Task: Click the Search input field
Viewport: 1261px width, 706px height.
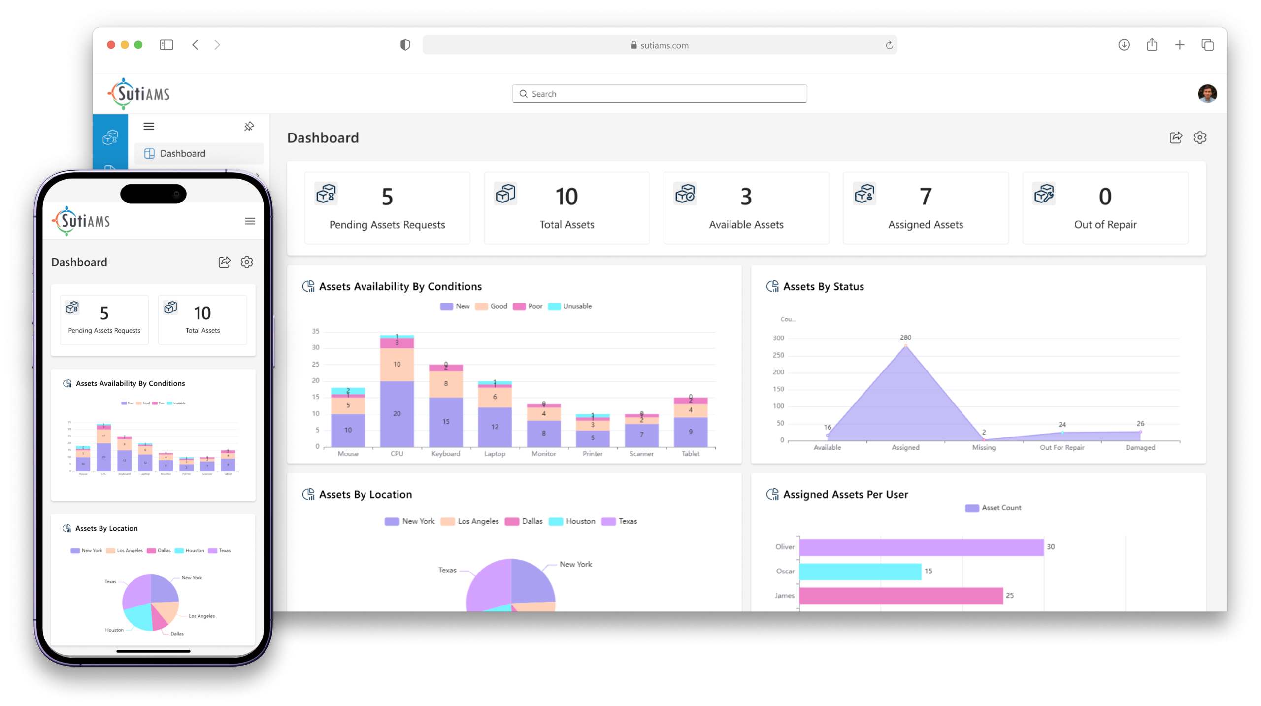Action: tap(659, 94)
